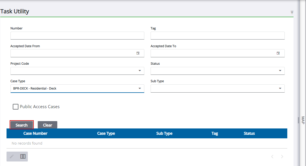Go to next results page arrow
This screenshot has height=166, width=306.
click(282, 156)
